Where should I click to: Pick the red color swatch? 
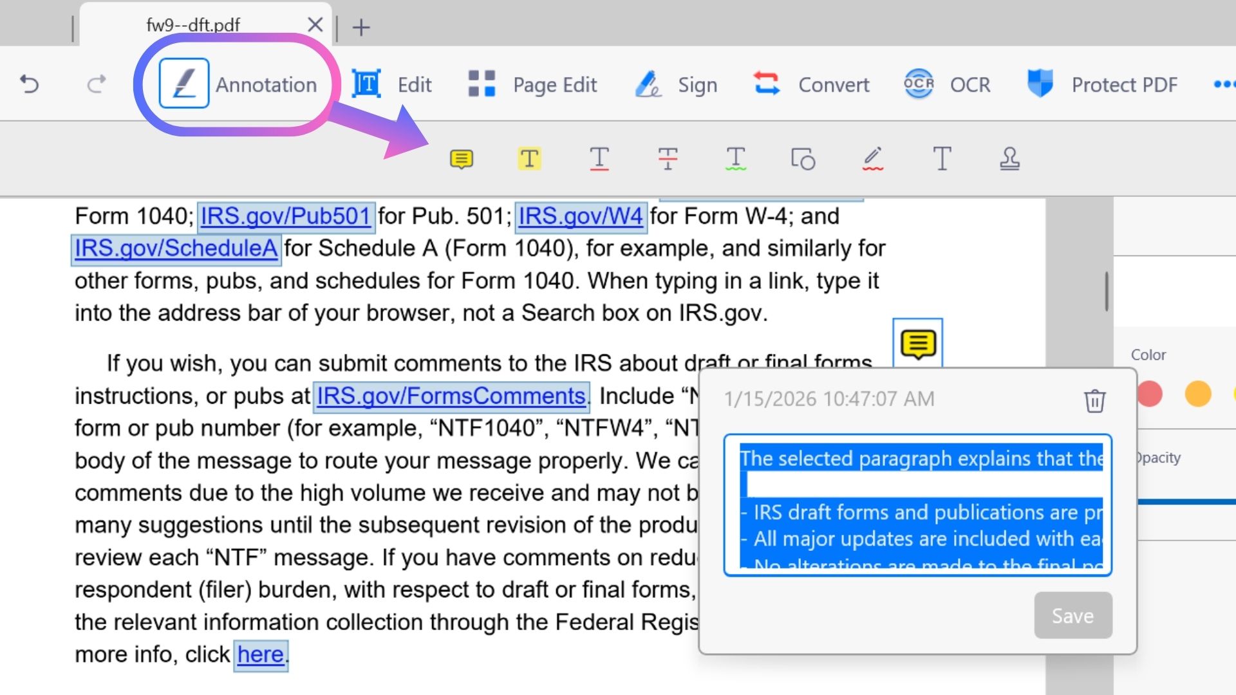pyautogui.click(x=1150, y=394)
